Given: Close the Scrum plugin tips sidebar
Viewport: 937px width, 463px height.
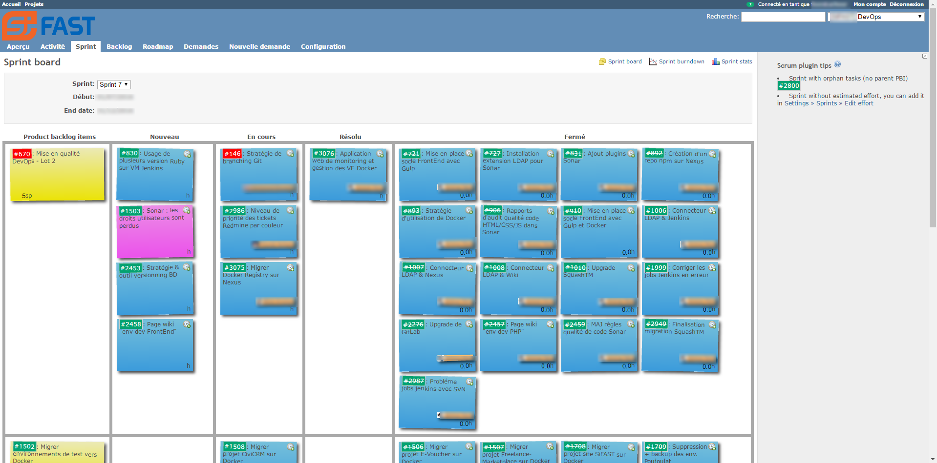Looking at the screenshot, I should click(924, 56).
